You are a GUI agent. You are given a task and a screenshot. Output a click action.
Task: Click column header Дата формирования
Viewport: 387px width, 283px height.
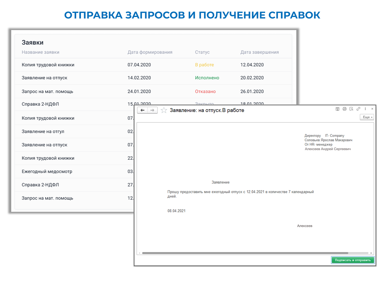click(150, 52)
